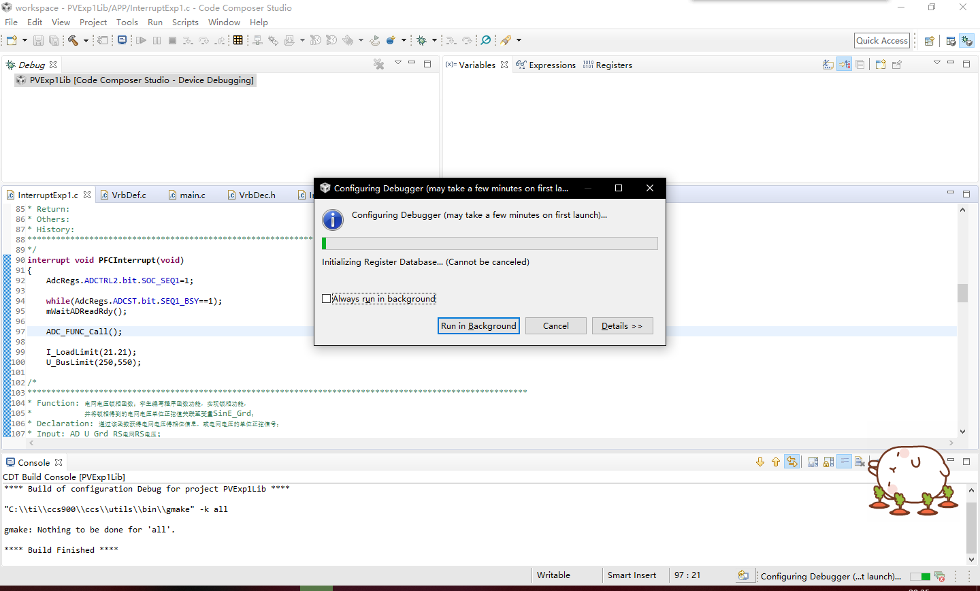980x591 pixels.
Task: Open the rocket launch dropdown arrow
Action: click(519, 40)
